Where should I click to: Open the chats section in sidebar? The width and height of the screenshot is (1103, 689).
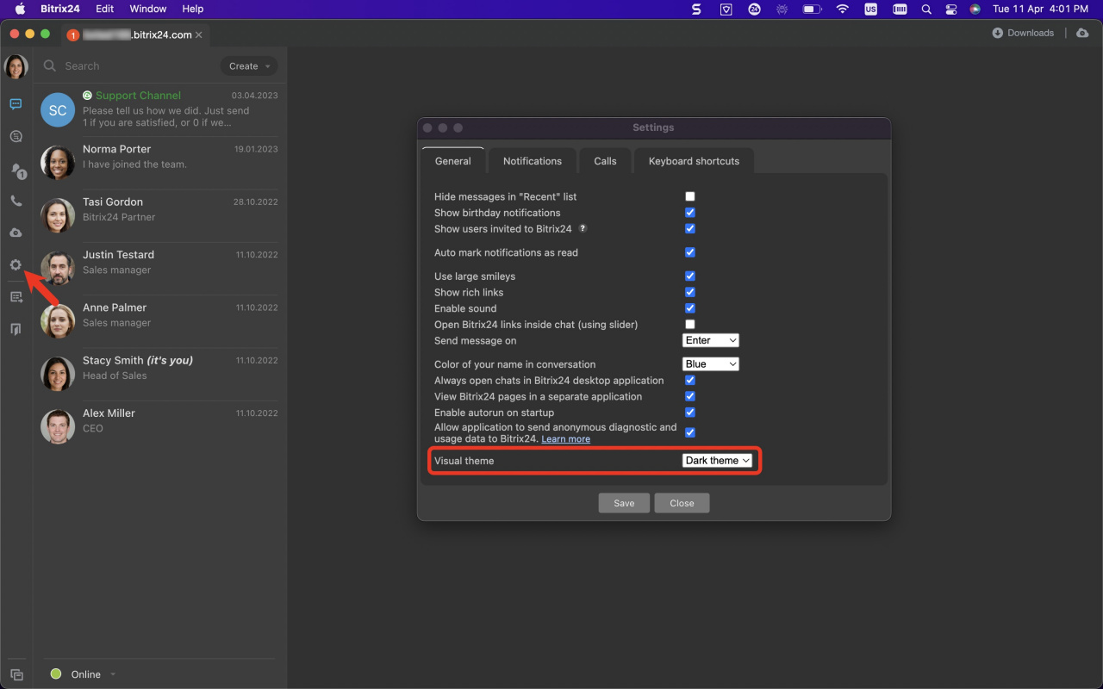pos(16,104)
